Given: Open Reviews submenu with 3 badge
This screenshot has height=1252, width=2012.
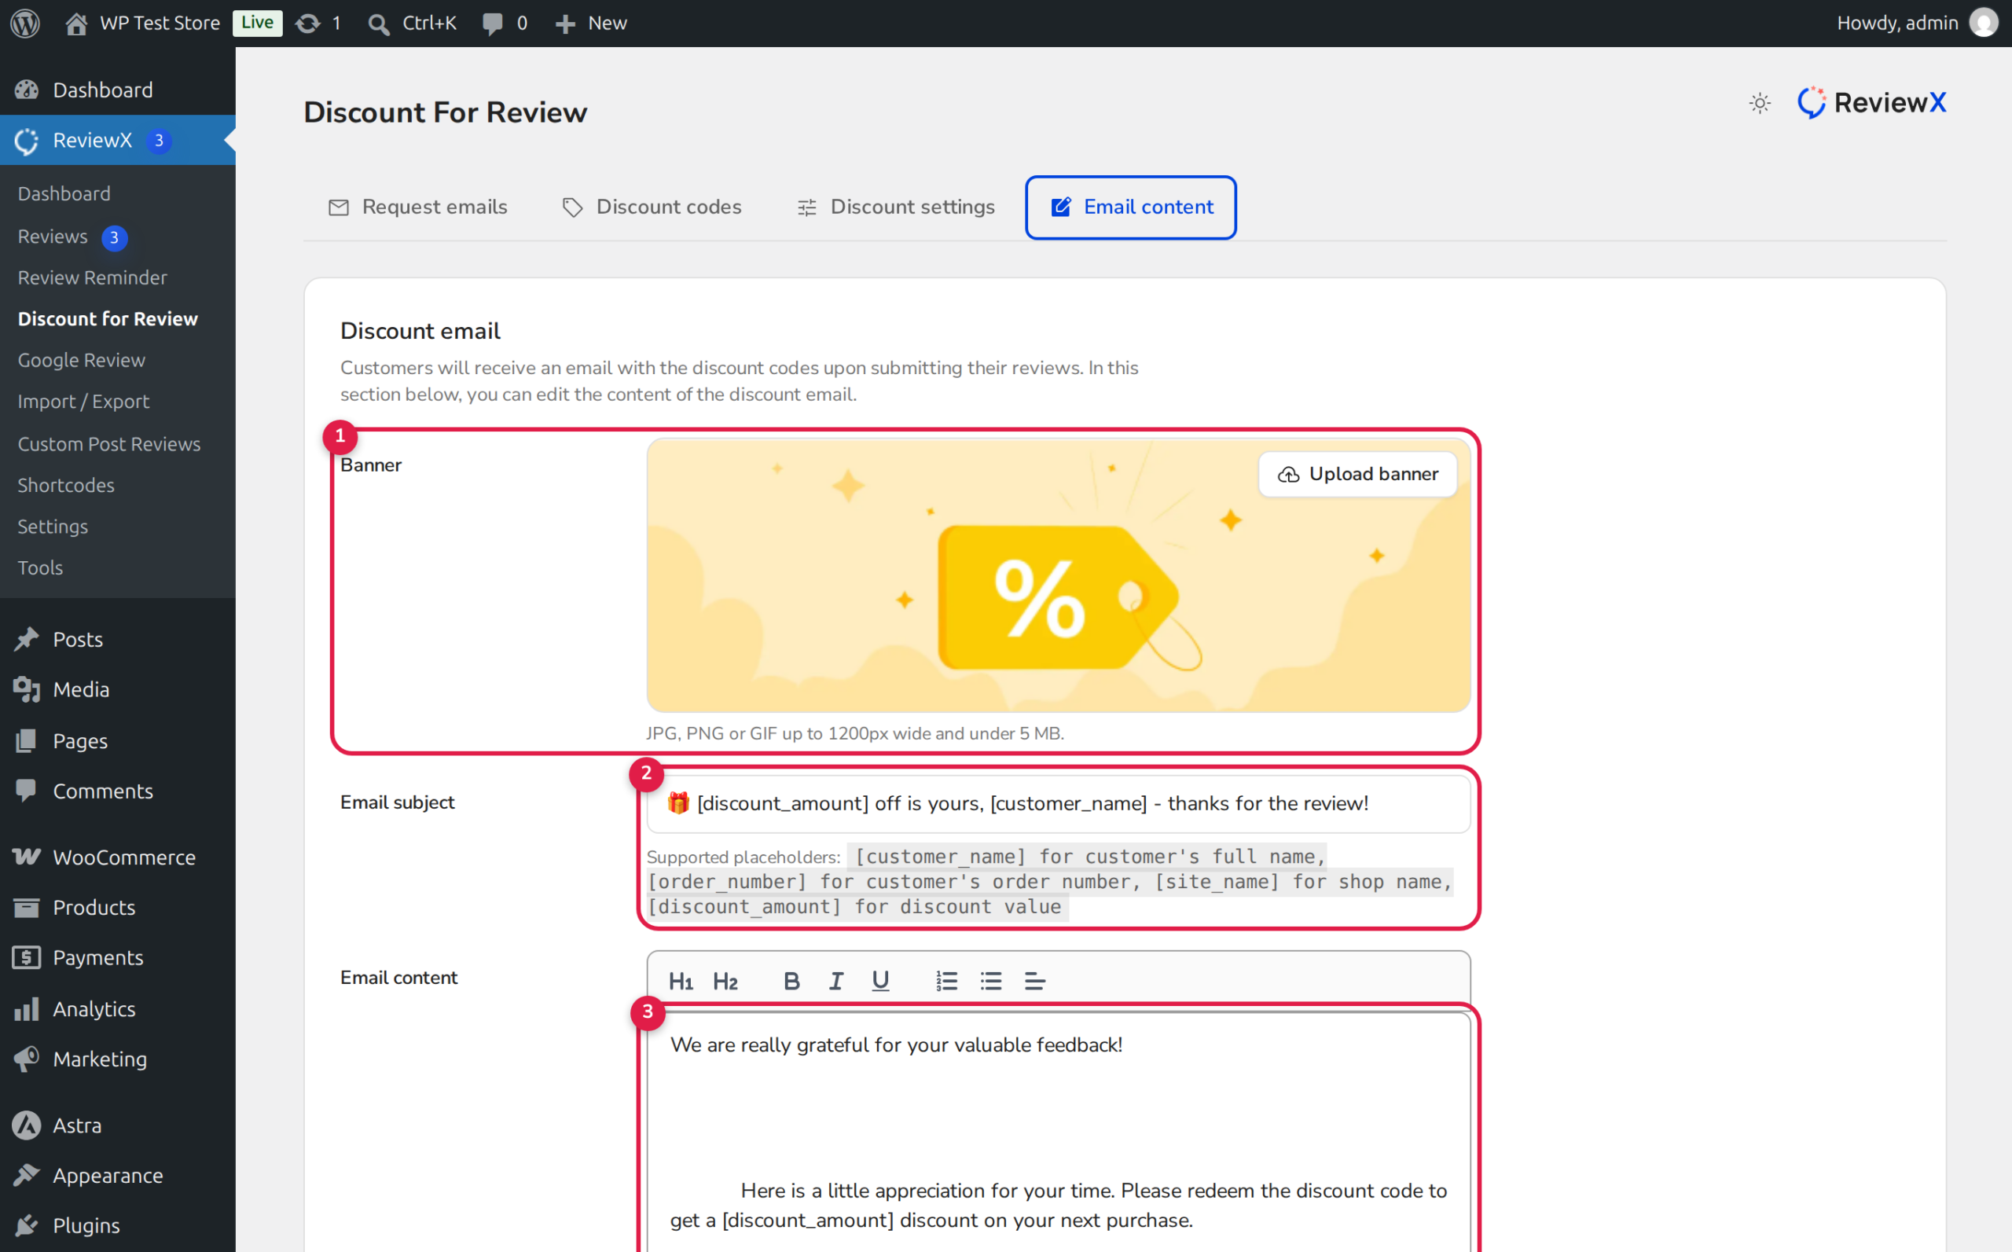Looking at the screenshot, I should pyautogui.click(x=73, y=237).
